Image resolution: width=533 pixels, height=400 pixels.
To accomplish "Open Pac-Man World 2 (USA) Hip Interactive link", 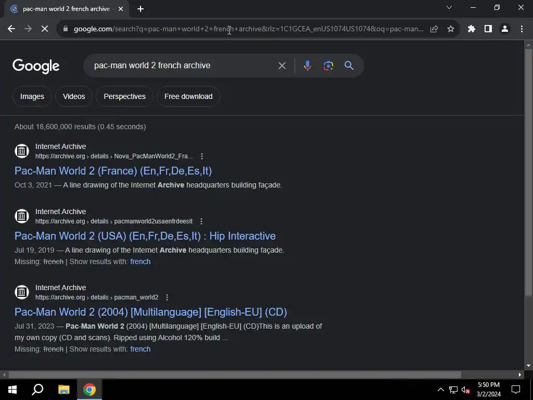I will [145, 236].
